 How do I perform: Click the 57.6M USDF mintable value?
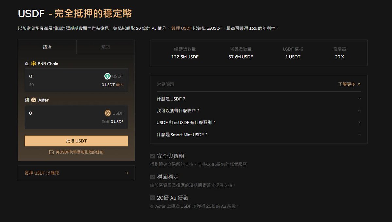pyautogui.click(x=240, y=57)
